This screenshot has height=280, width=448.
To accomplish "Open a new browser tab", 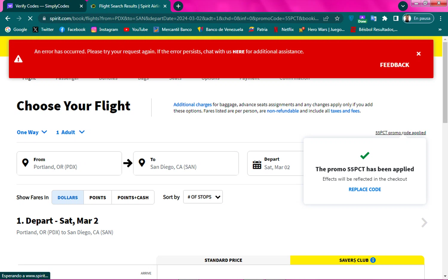I will (x=178, y=6).
